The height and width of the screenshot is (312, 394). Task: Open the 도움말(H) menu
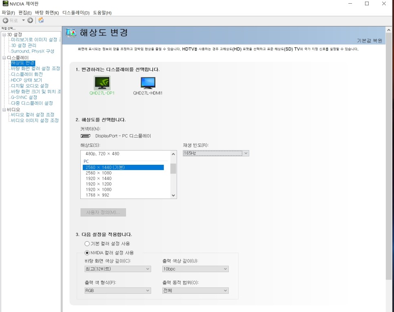102,13
